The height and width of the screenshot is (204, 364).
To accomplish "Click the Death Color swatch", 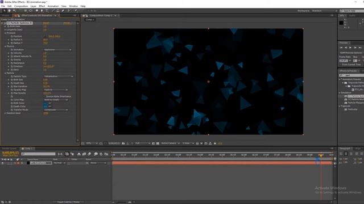I will point(45,107).
